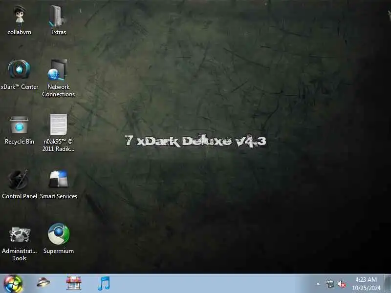
Task: Open the Start menu orb
Action: point(13,284)
